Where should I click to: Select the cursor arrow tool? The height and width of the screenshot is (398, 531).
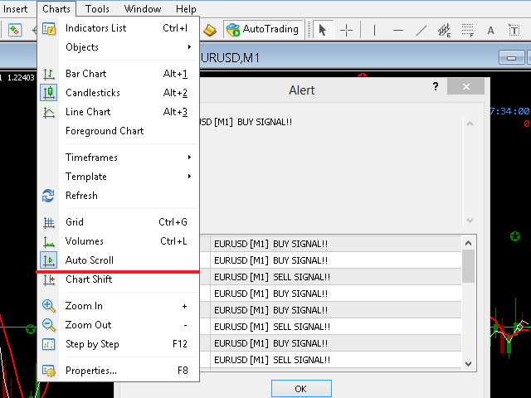(323, 30)
